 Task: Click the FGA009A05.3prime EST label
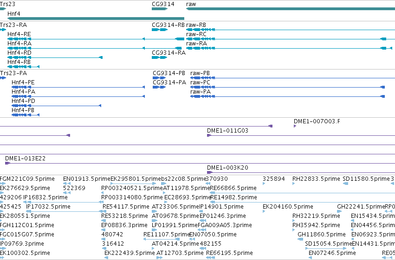coord(225,225)
